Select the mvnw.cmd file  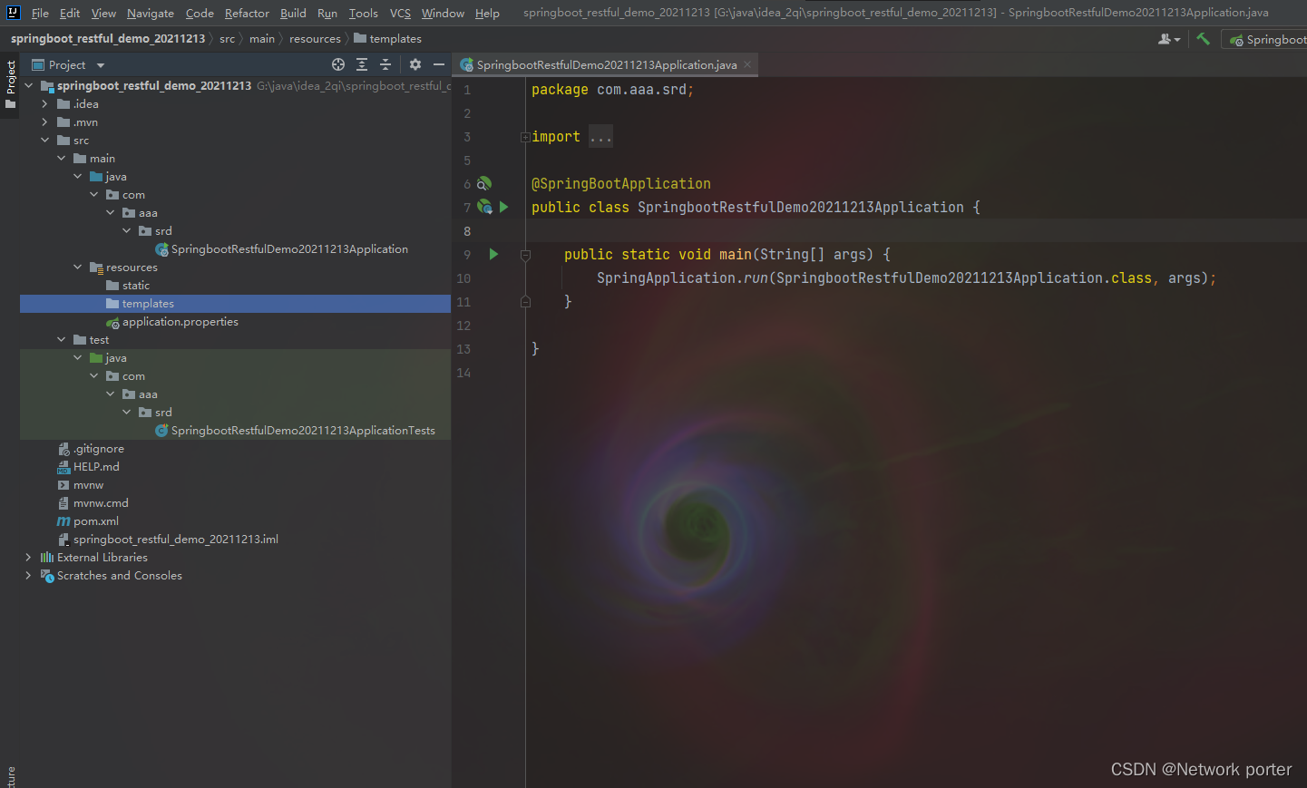pyautogui.click(x=93, y=502)
